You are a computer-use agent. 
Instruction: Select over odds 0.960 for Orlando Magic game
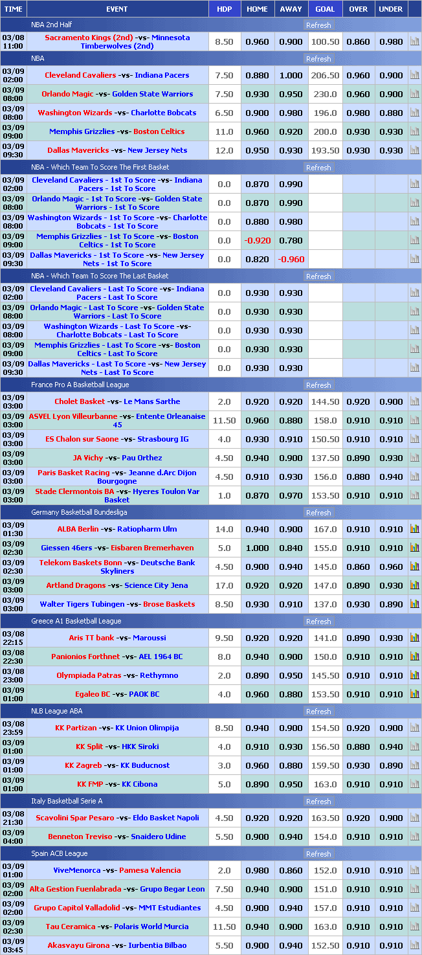point(358,94)
